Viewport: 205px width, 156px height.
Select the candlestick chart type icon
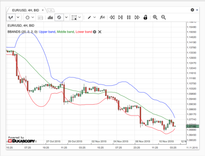click(11, 18)
